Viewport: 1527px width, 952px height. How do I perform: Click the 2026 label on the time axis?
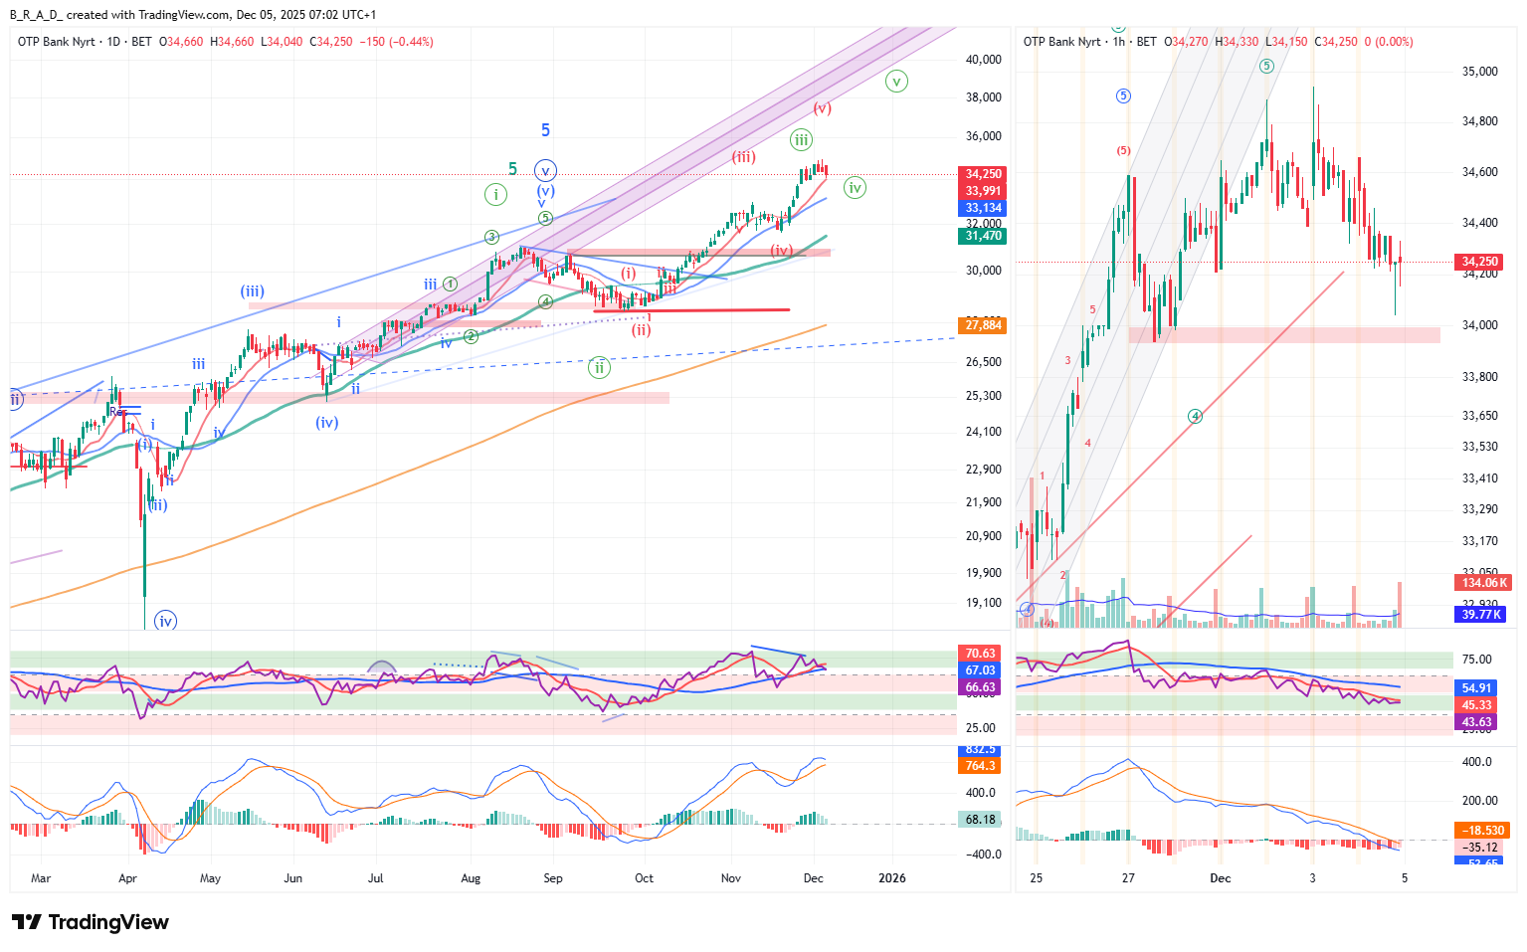pyautogui.click(x=892, y=878)
